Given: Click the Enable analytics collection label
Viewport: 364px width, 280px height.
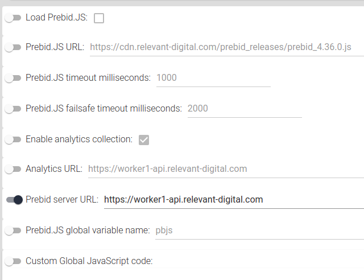Looking at the screenshot, I should point(79,139).
